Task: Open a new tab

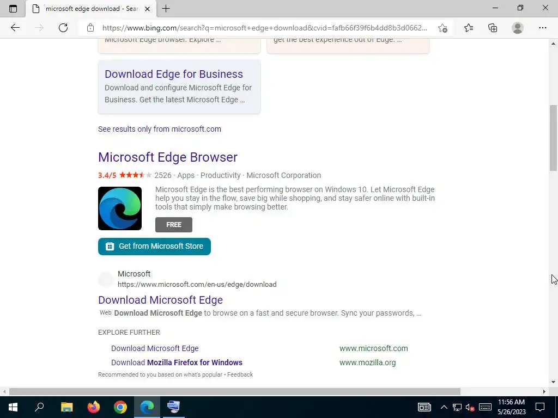Action: (x=166, y=9)
